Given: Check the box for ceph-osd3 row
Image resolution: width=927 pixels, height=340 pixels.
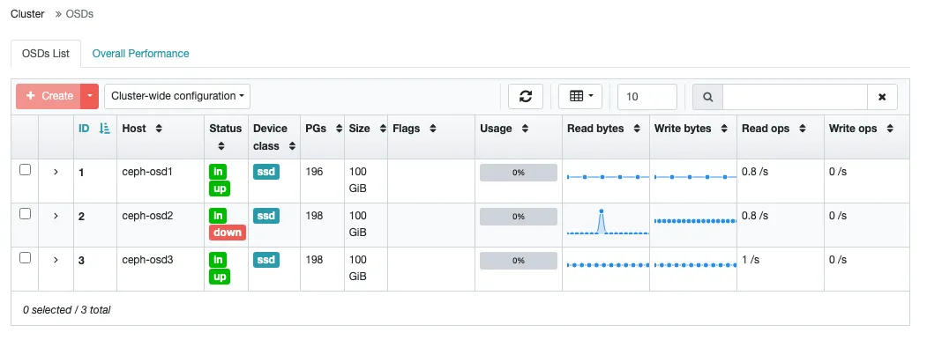Looking at the screenshot, I should click(x=25, y=257).
